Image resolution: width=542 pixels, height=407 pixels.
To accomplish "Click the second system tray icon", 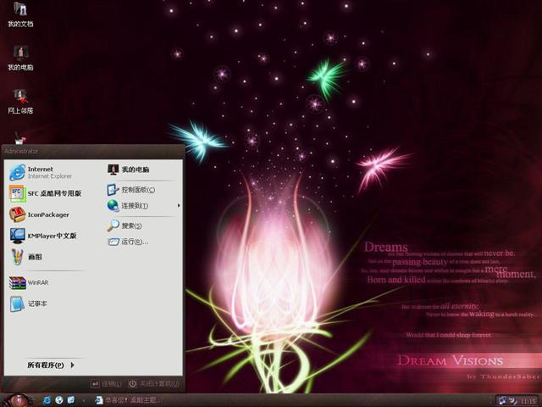I will pyautogui.click(x=512, y=401).
